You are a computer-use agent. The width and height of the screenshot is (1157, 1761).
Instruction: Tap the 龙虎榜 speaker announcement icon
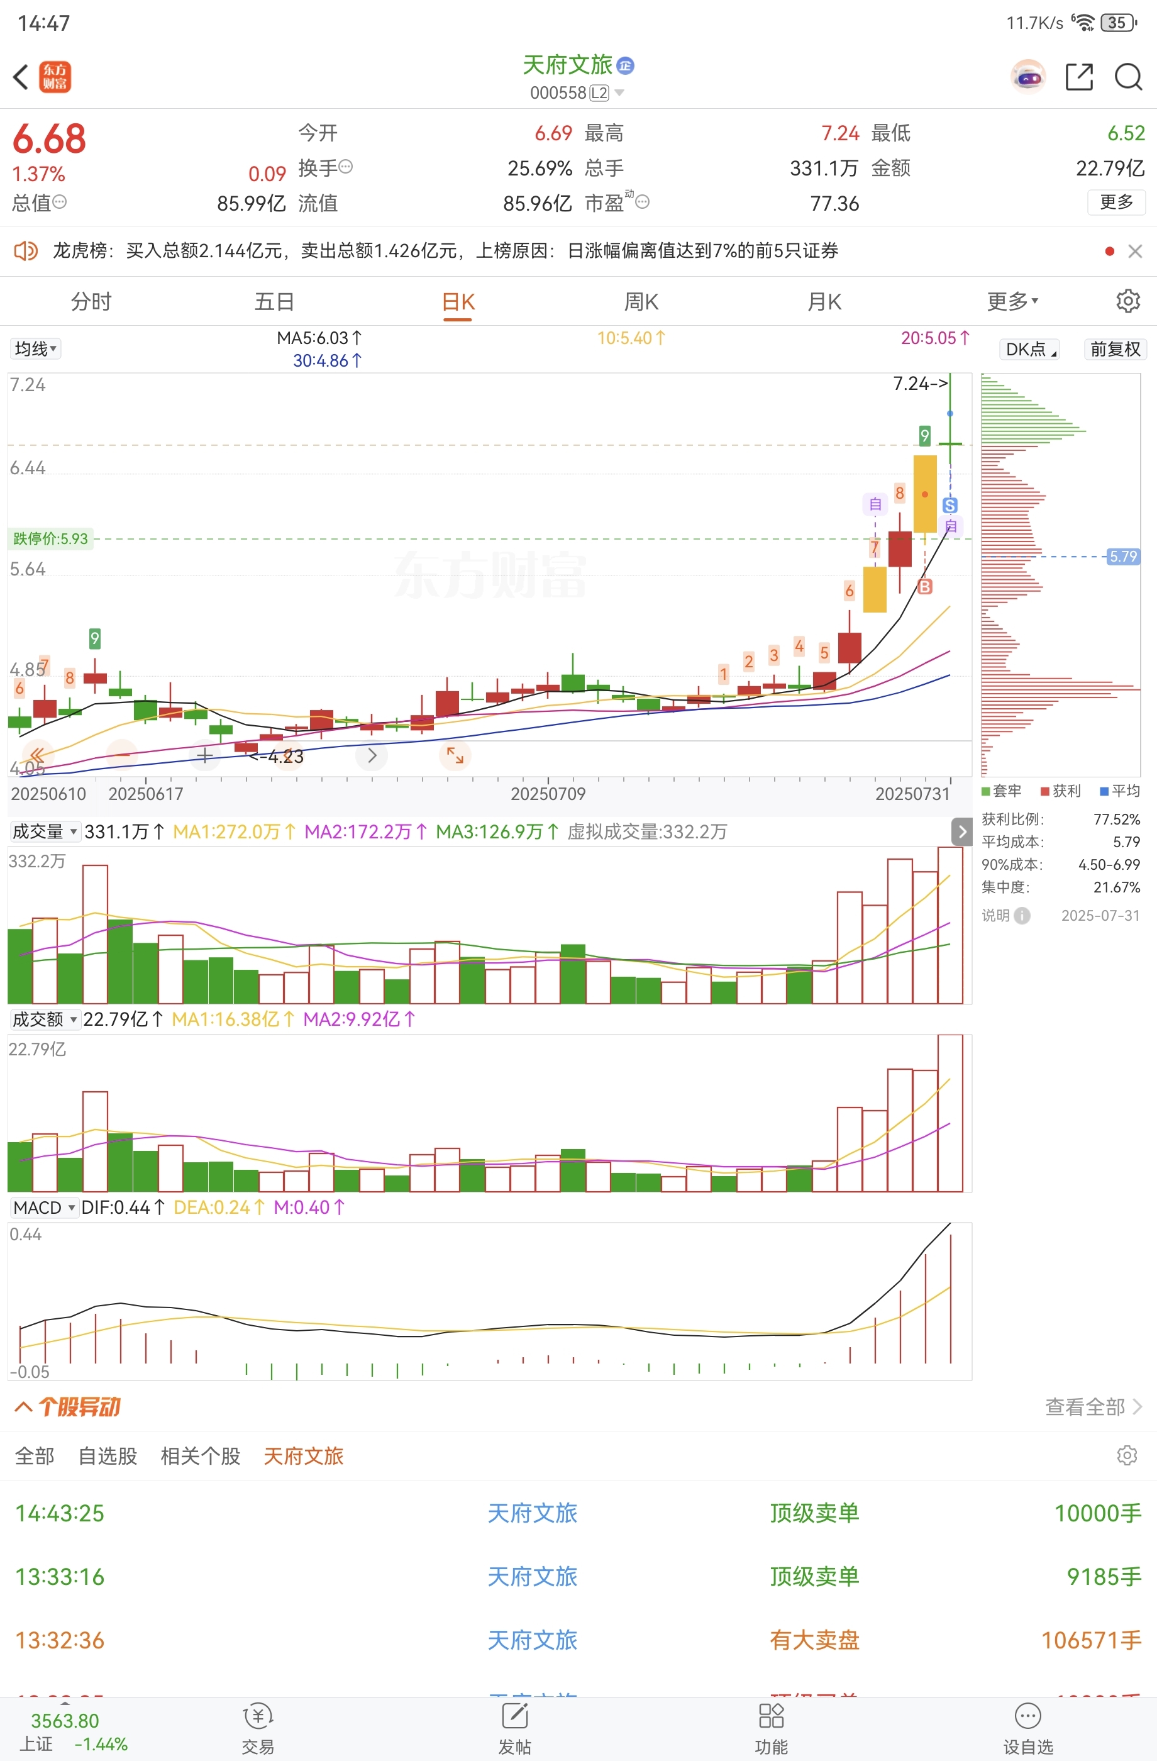[x=26, y=252]
